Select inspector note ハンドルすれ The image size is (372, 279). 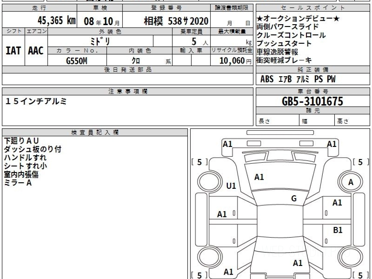(x=25, y=157)
